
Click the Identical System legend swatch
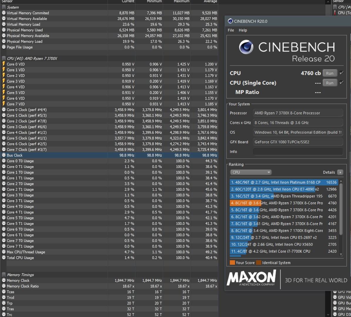[258, 263]
